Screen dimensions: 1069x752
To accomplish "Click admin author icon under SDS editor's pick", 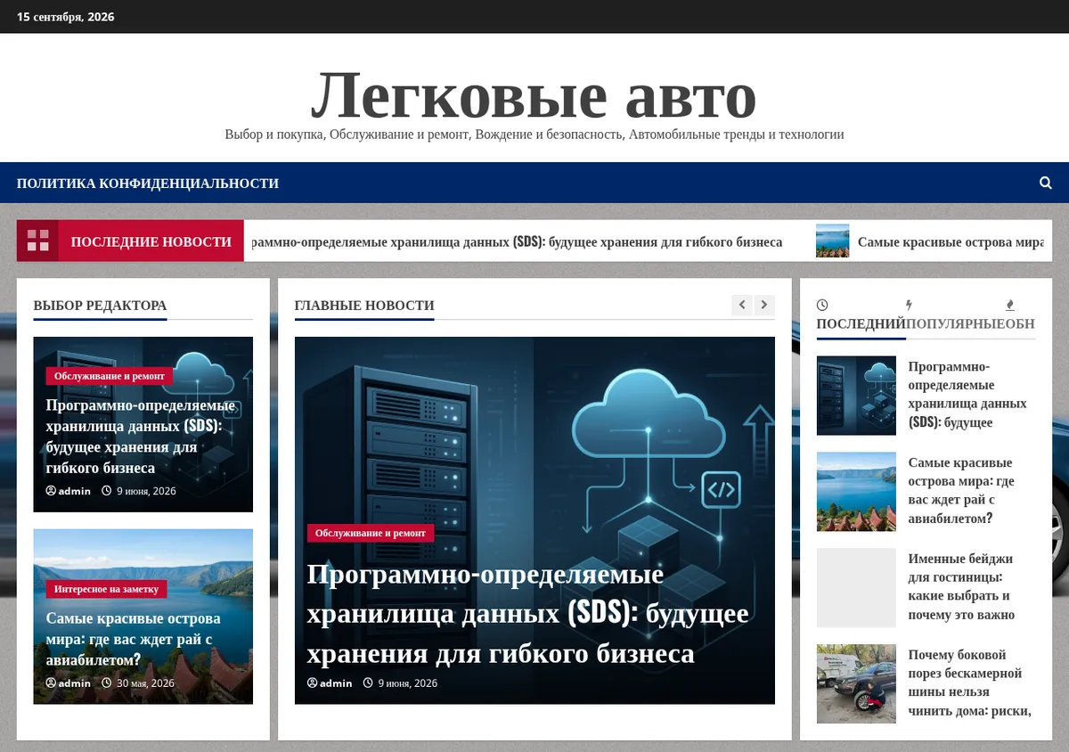I will click(x=51, y=491).
